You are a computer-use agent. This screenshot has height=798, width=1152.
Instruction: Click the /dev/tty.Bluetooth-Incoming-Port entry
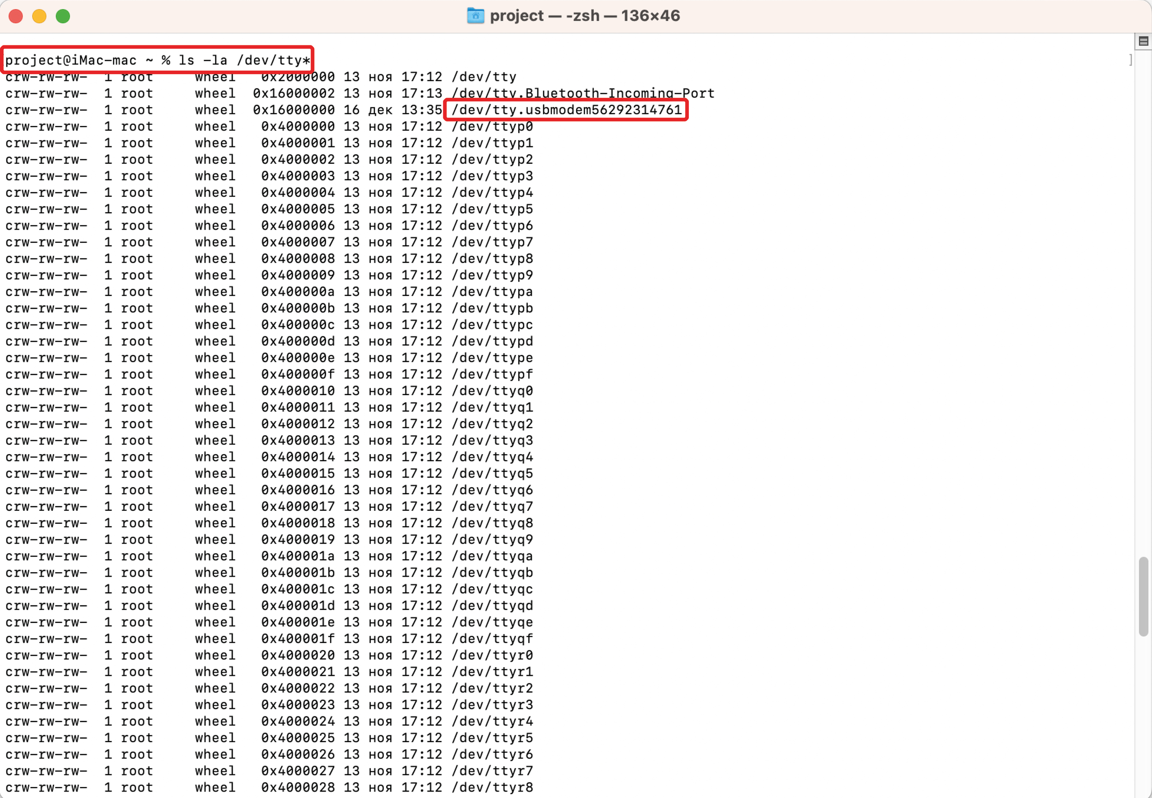[x=583, y=93]
